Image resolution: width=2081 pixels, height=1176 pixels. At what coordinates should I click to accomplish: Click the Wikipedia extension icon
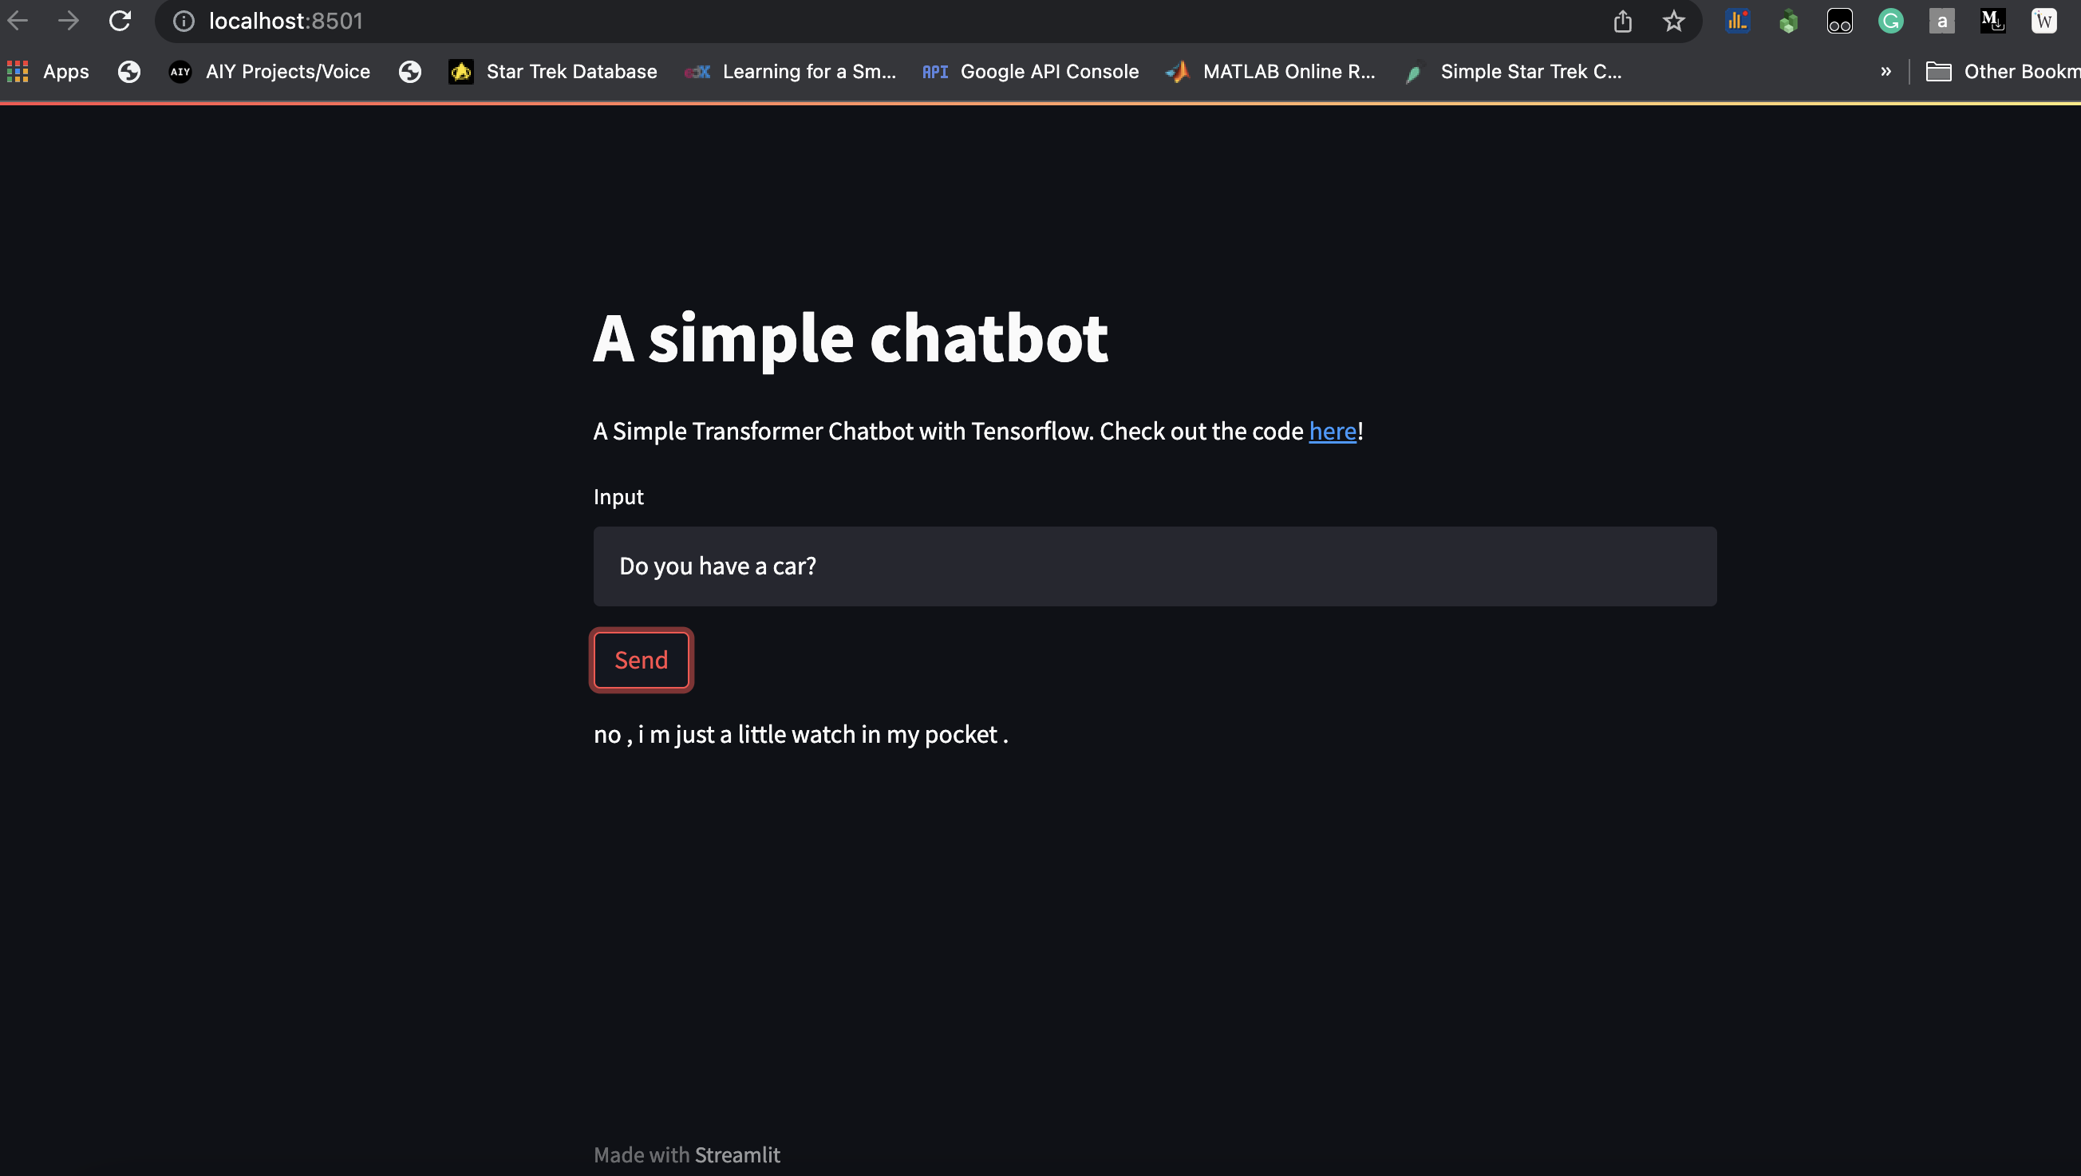(x=2043, y=21)
